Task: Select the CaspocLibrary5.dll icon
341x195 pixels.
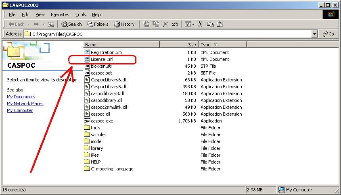Action: click(x=87, y=87)
